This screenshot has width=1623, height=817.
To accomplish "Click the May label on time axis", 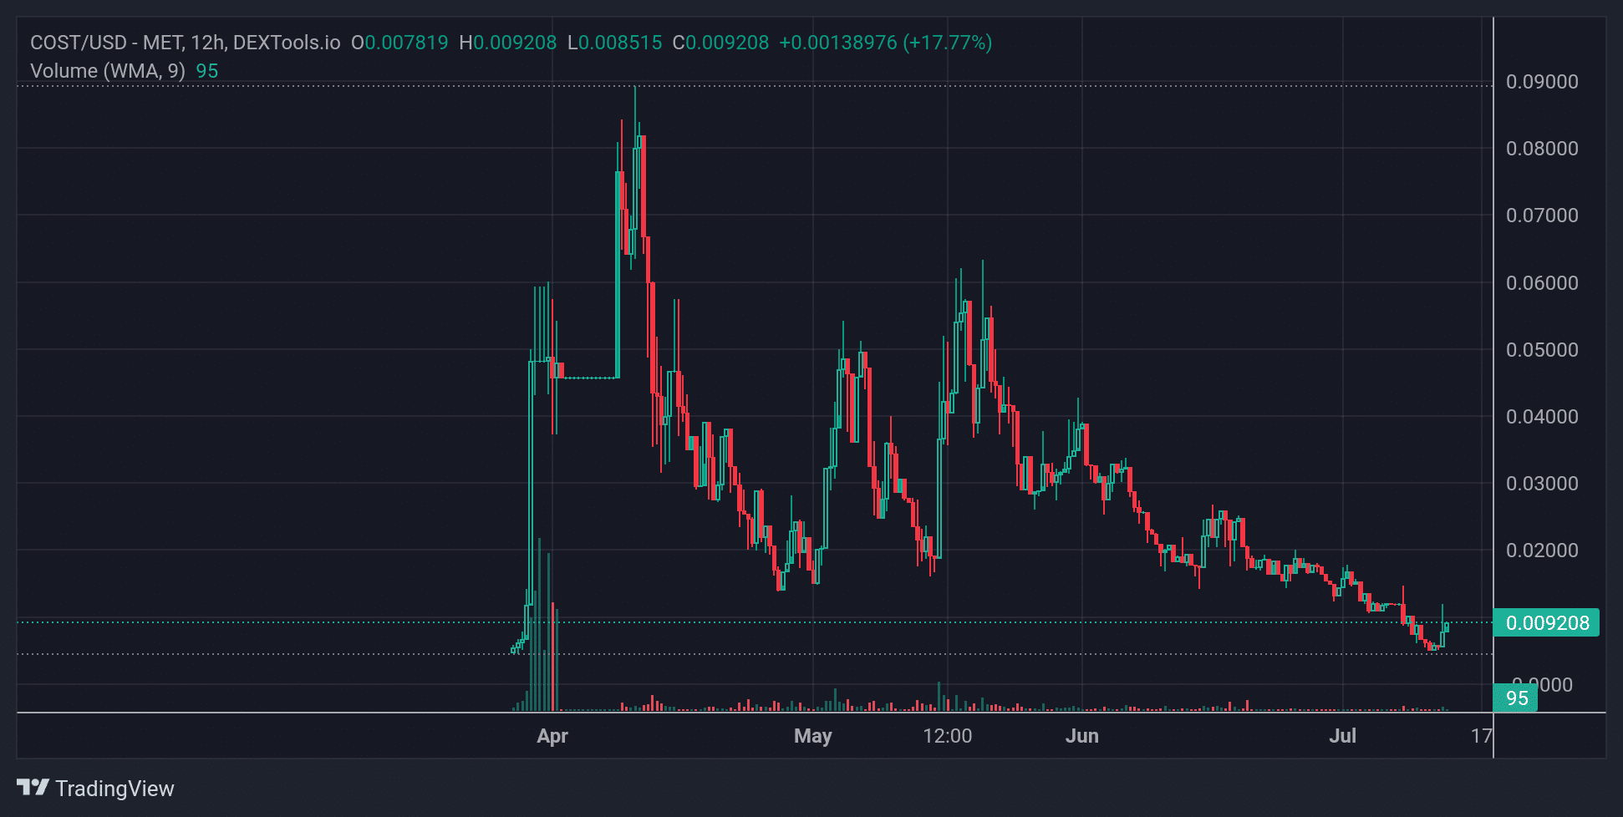I will click(813, 736).
